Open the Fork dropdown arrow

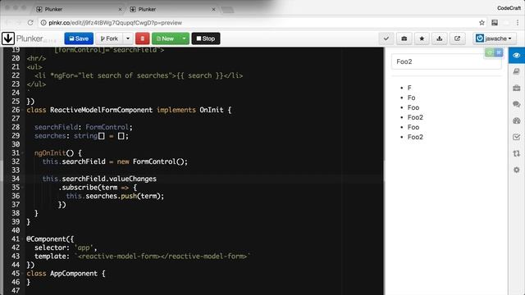click(128, 39)
